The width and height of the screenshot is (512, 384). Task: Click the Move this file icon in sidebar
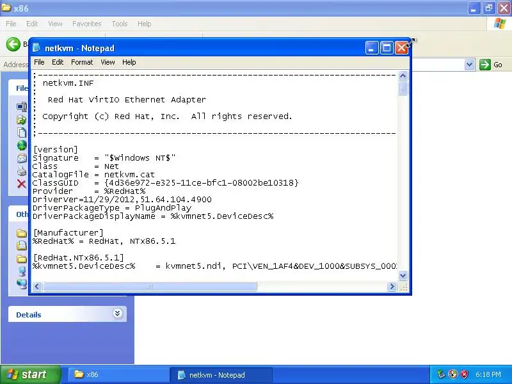point(22,120)
